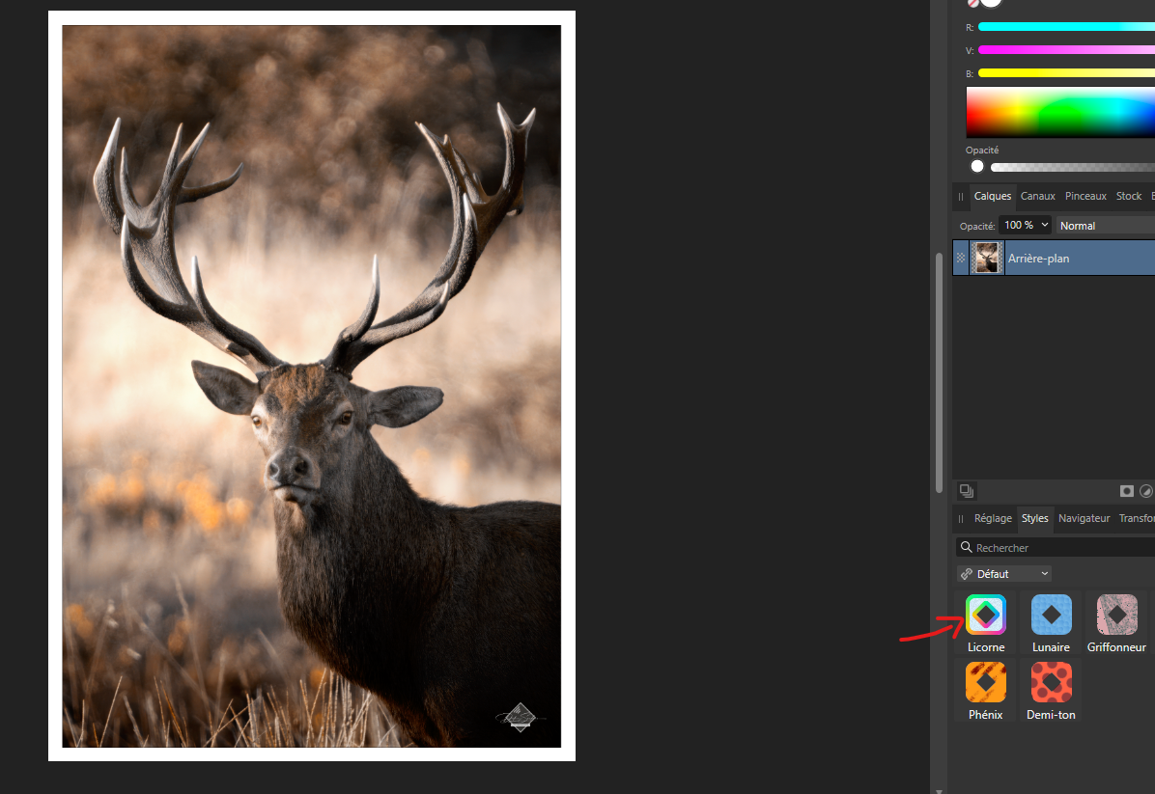Screen dimensions: 1155x794
Task: Open the Canaux tab
Action: (x=1038, y=196)
